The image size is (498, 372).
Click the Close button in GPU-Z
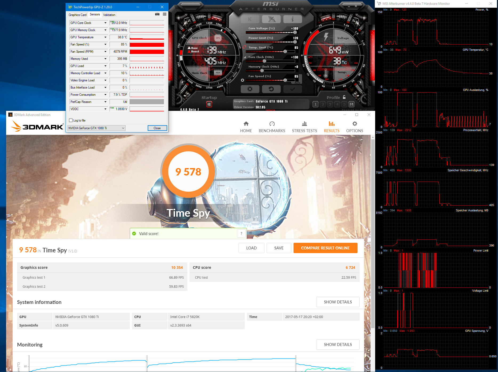pos(157,128)
